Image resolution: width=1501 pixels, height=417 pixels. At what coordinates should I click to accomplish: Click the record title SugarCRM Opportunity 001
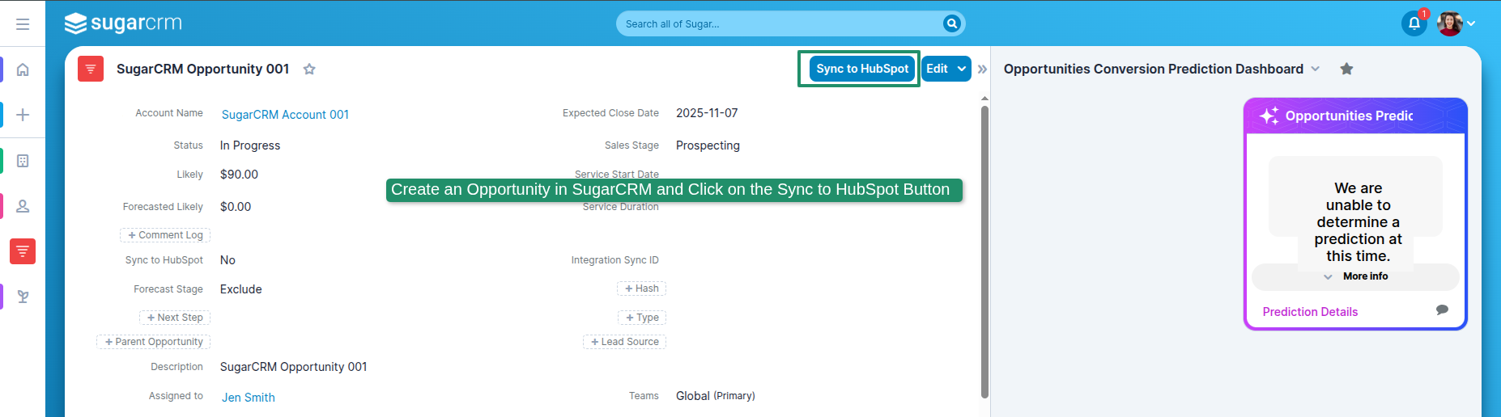tap(202, 69)
